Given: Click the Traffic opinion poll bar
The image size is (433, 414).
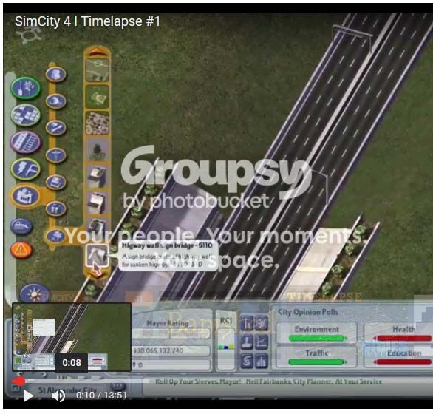Looking at the screenshot, I should [x=317, y=362].
